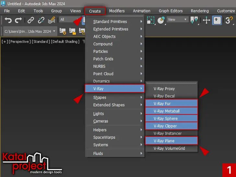Open the Views menu
The height and width of the screenshot is (177, 236).
tap(76, 11)
